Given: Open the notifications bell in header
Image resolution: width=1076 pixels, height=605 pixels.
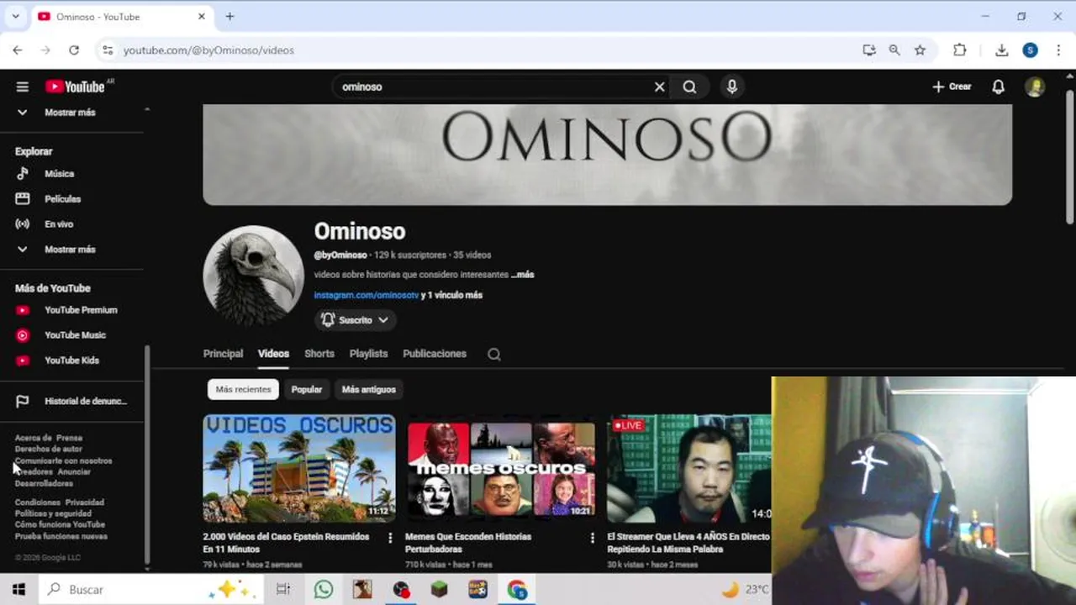Looking at the screenshot, I should (x=998, y=87).
